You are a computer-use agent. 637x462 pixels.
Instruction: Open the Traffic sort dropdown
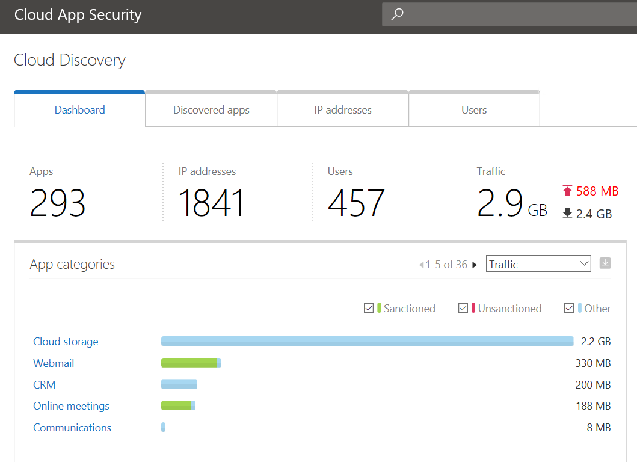[538, 263]
